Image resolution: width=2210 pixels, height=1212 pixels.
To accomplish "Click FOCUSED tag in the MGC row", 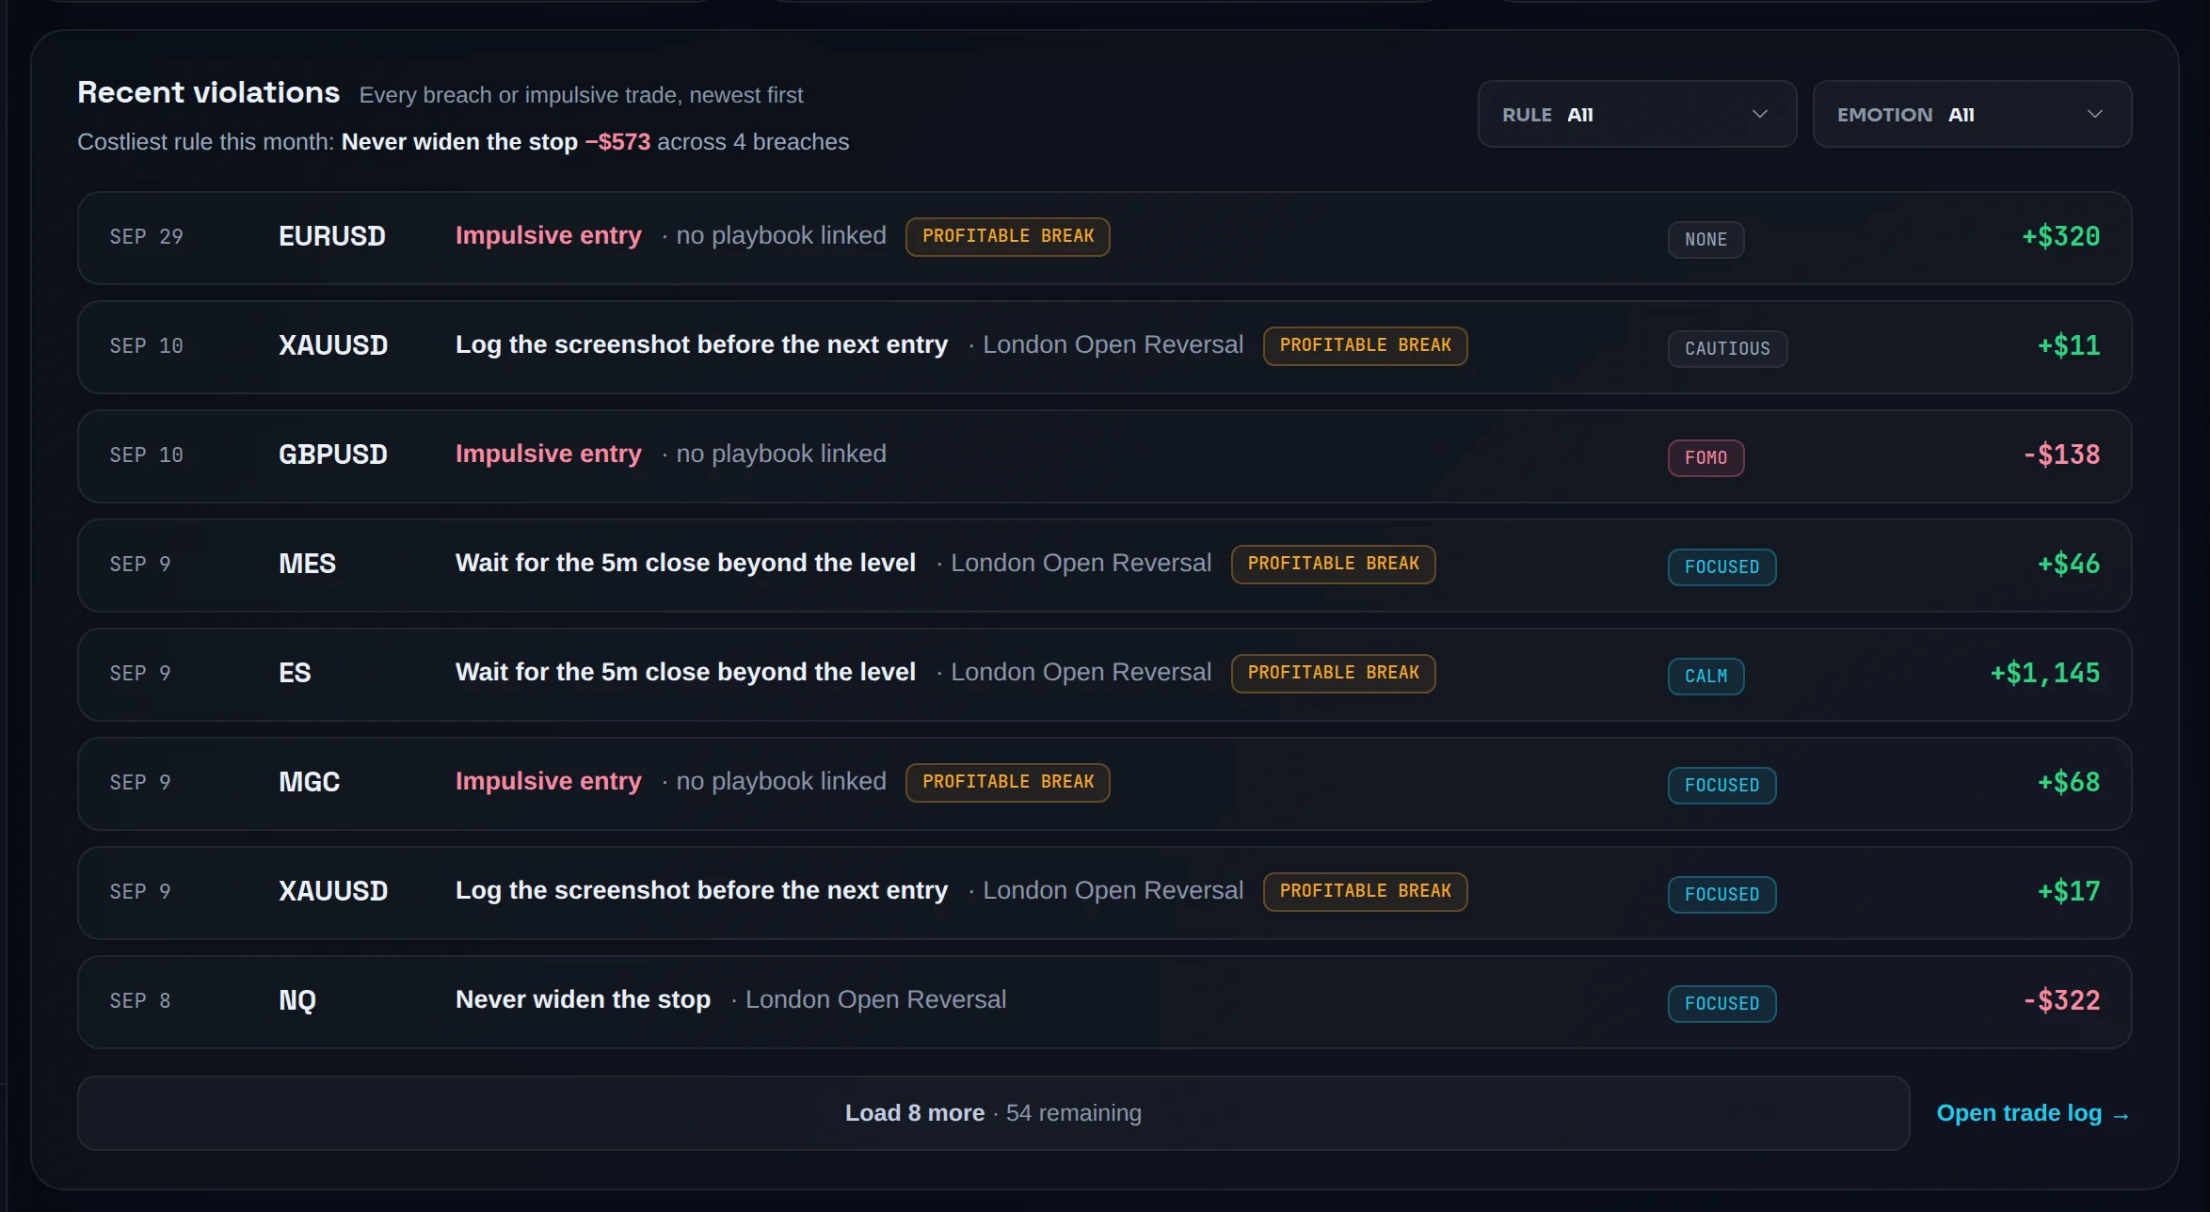I will [1722, 786].
